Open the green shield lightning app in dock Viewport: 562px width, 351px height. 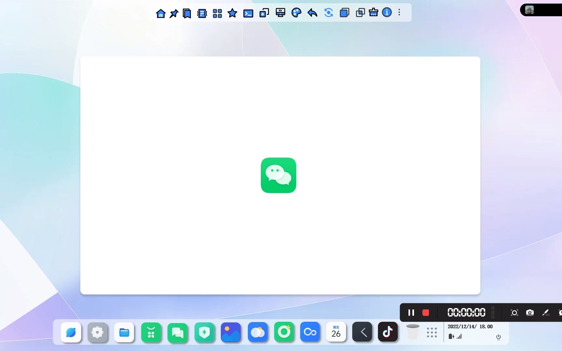coord(204,332)
